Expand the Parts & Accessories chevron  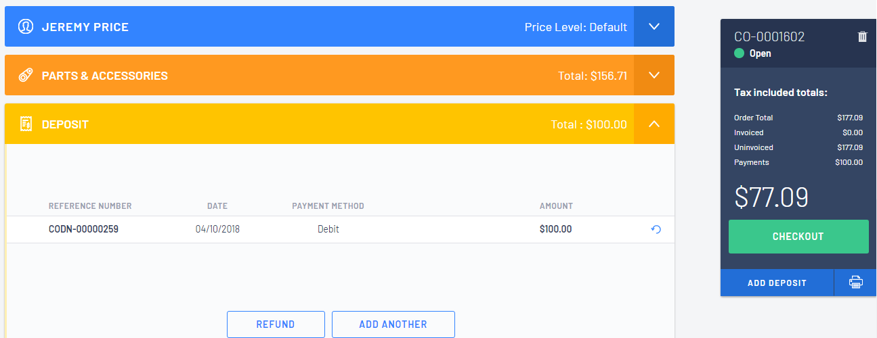point(654,75)
